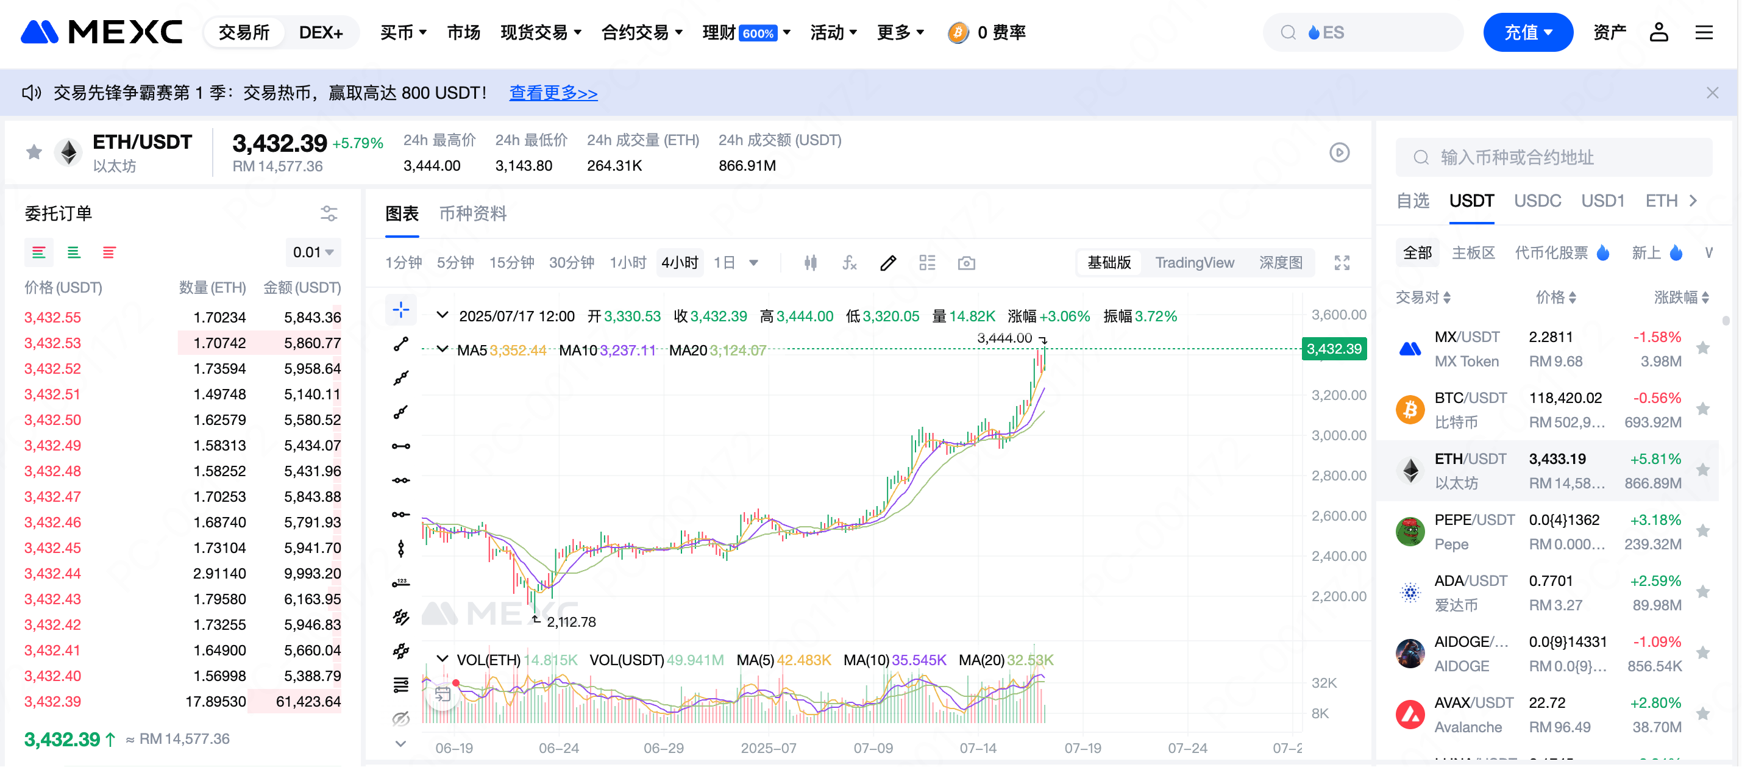
Task: Go to 市场 page
Action: (x=463, y=32)
